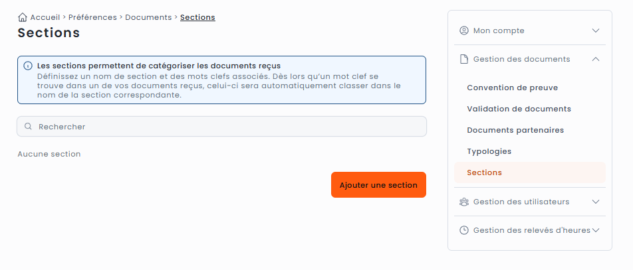Collapse Gestion des documents with its chevron
Viewport: 633px width, 270px height.
(596, 59)
